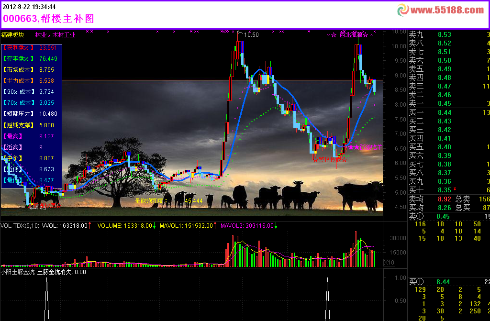This screenshot has width=490, height=321.
Task: Select the 卖七 price 8.51
Action: point(445,52)
